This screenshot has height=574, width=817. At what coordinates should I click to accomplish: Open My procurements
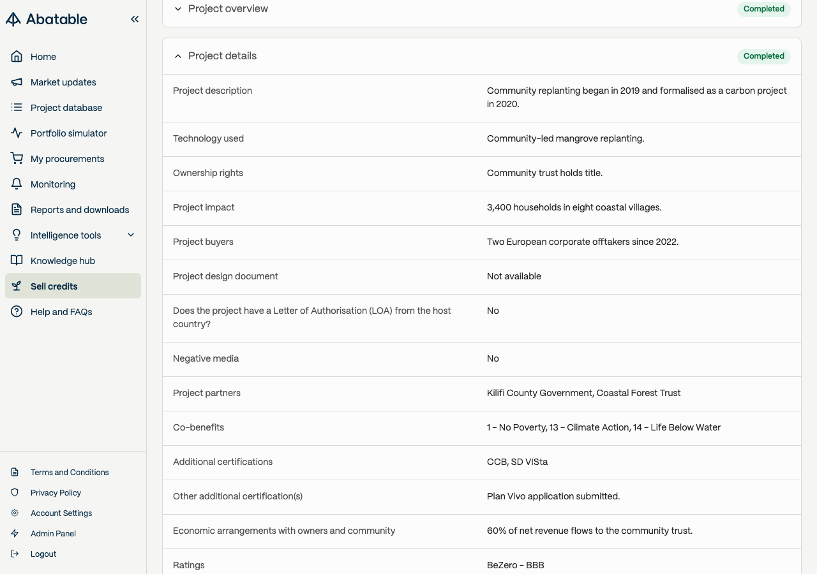(73, 159)
